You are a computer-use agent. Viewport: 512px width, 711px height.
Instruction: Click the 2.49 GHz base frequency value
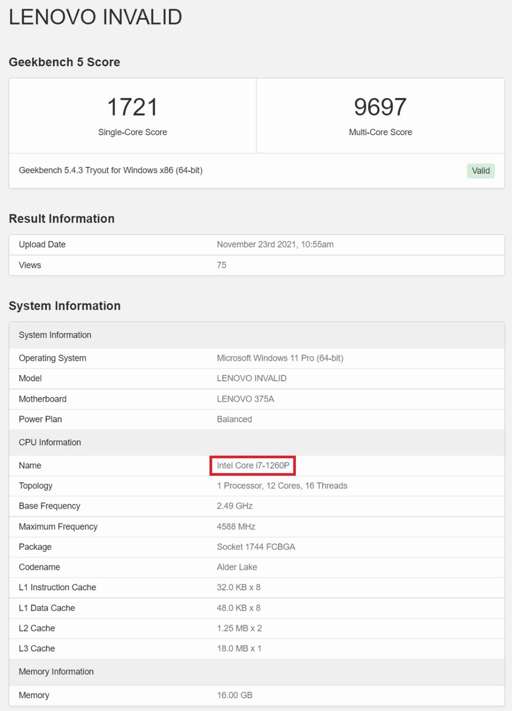tap(235, 506)
